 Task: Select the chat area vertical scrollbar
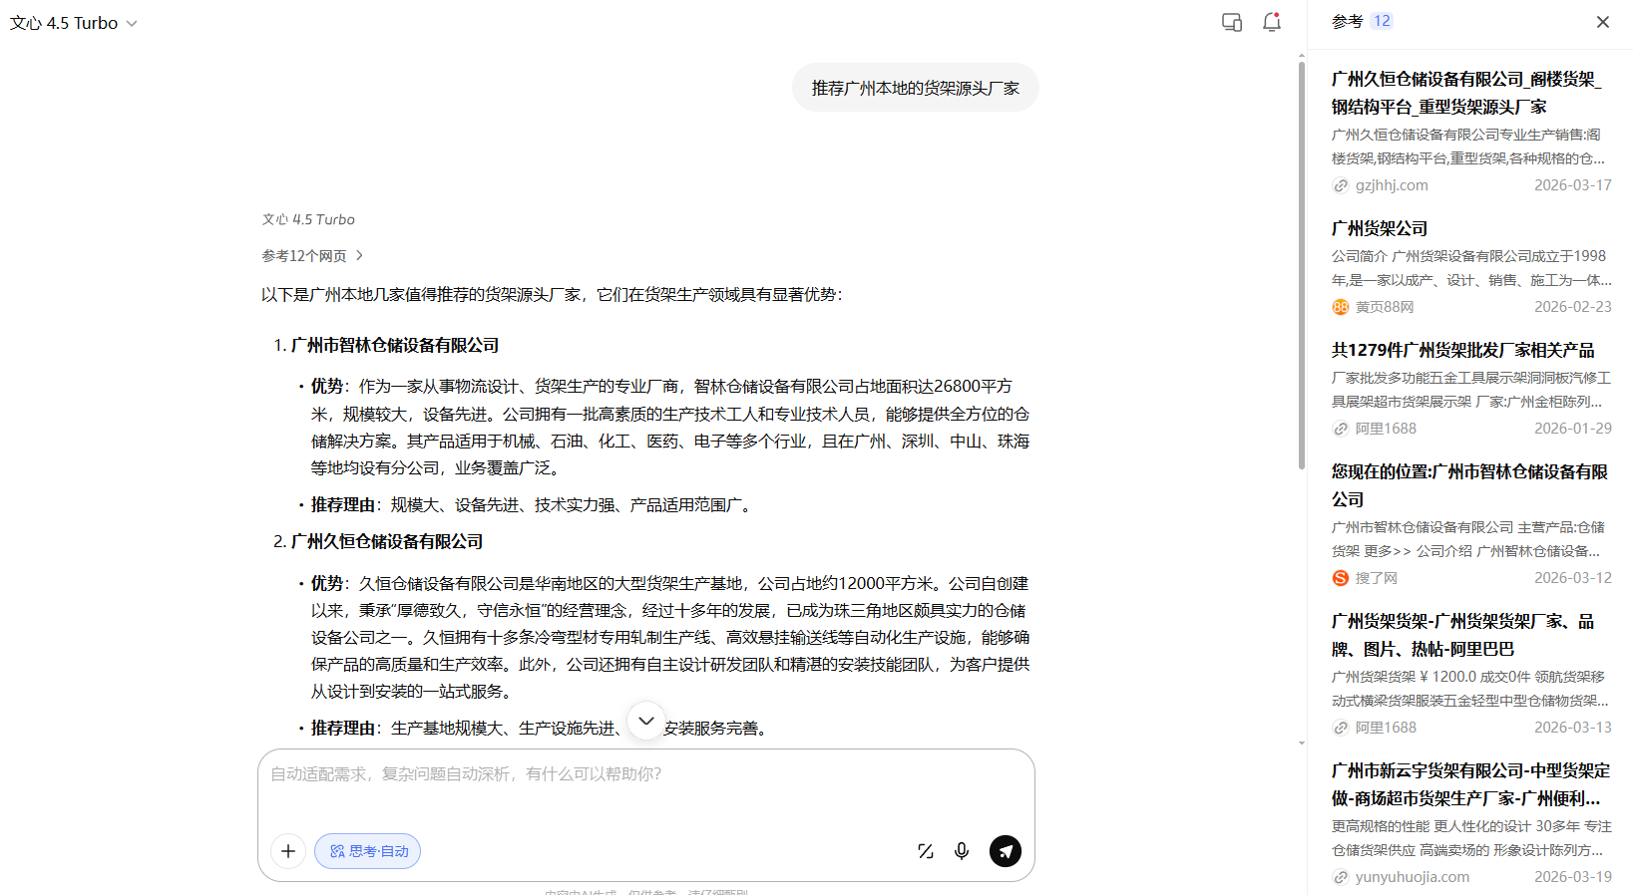click(1302, 265)
